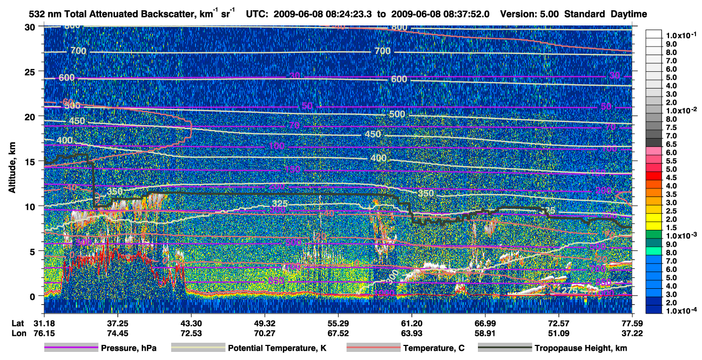The width and height of the screenshot is (702, 360).
Task: Click longitude value 37.22
Action: pos(631,333)
